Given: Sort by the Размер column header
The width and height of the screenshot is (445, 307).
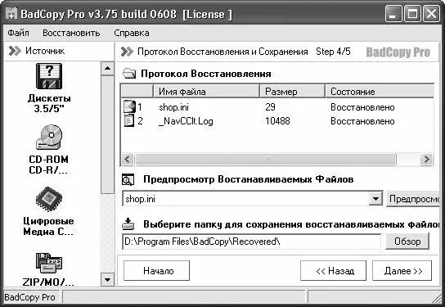Looking at the screenshot, I should point(292,92).
